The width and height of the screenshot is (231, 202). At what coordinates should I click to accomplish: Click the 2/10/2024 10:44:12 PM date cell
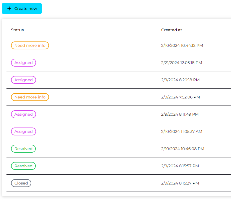(182, 45)
